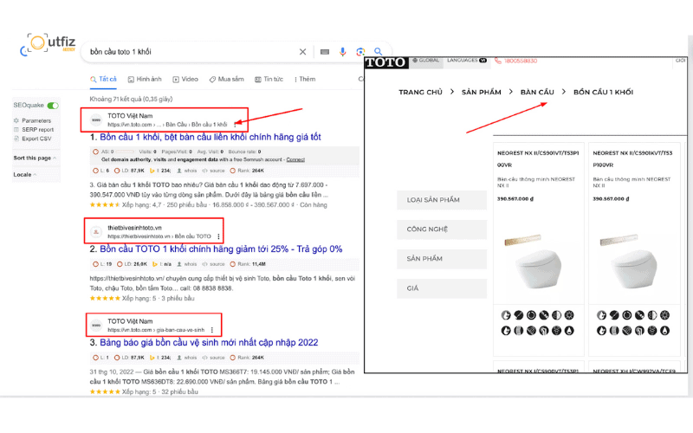Click 'Rank: 11,4M' value under second result
693x433 pixels.
[x=251, y=264]
